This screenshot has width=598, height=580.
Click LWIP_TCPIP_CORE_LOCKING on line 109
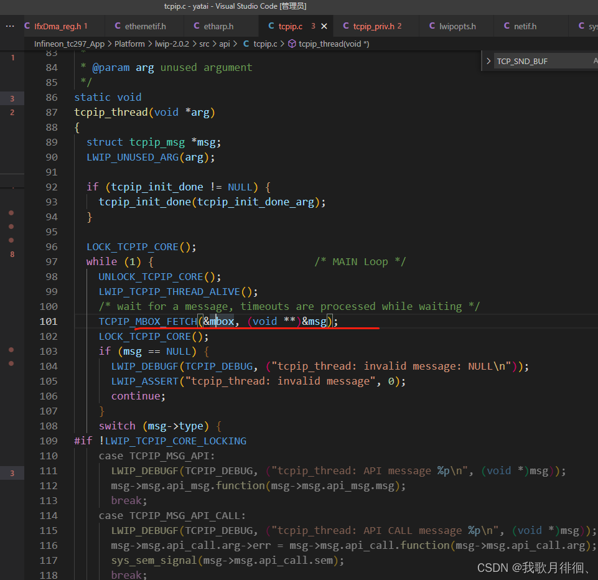[x=176, y=441]
